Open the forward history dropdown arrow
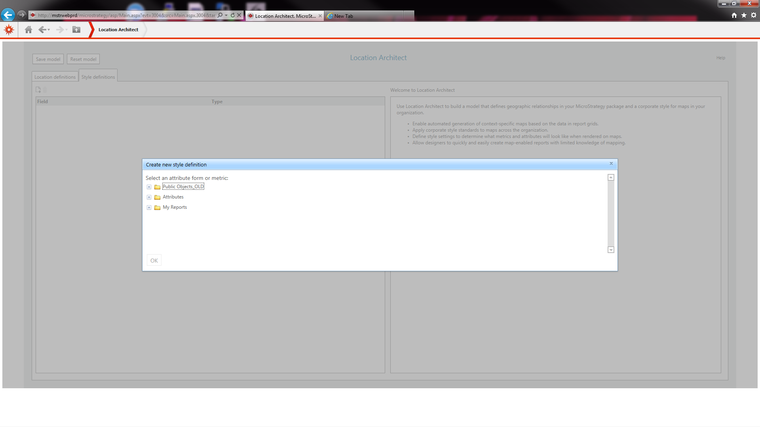The height and width of the screenshot is (427, 760). (66, 30)
